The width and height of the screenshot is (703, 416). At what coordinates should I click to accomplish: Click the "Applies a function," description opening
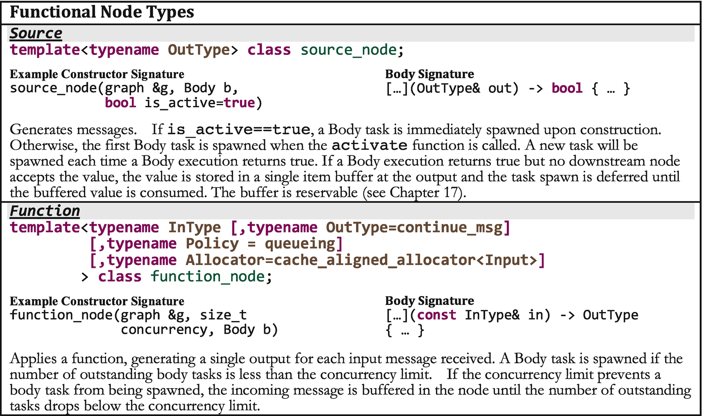click(x=68, y=358)
